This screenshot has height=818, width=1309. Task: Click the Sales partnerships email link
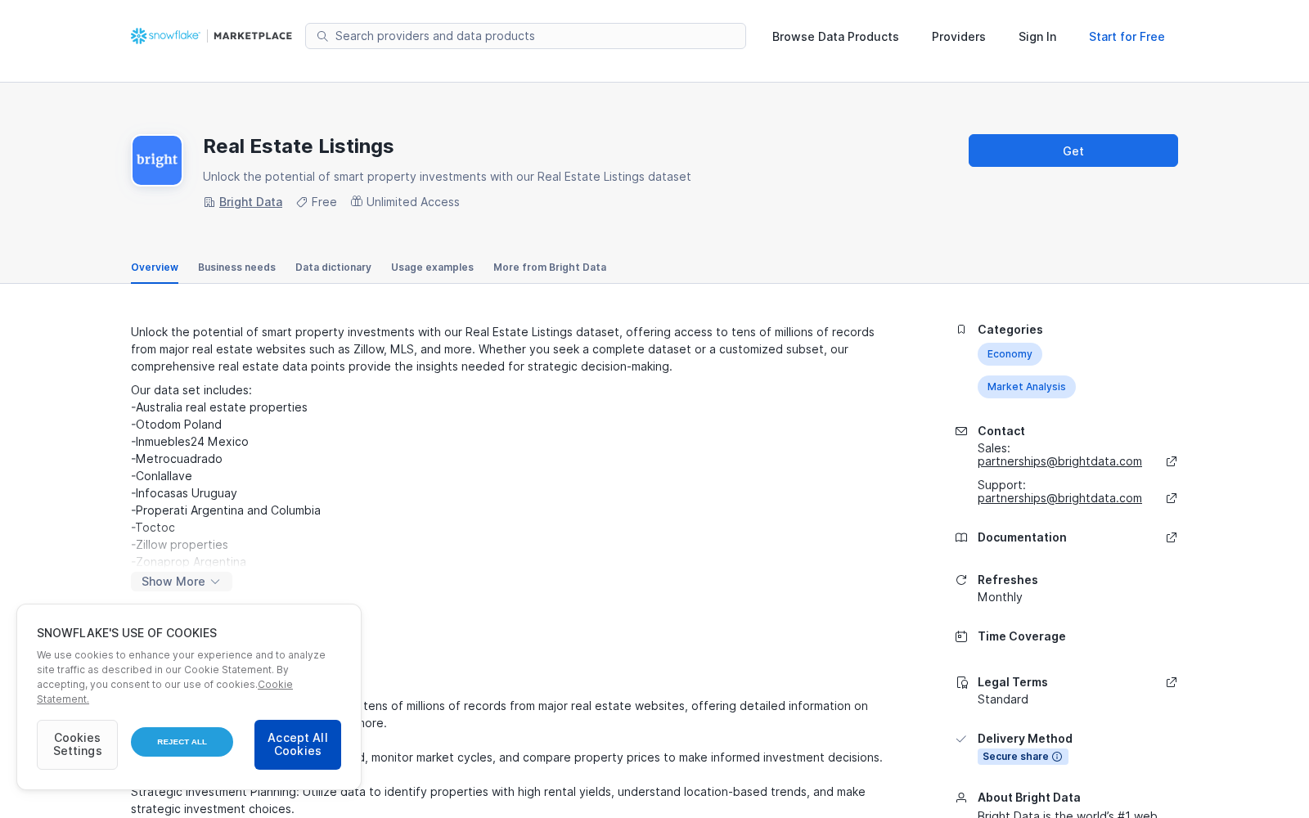click(1059, 461)
